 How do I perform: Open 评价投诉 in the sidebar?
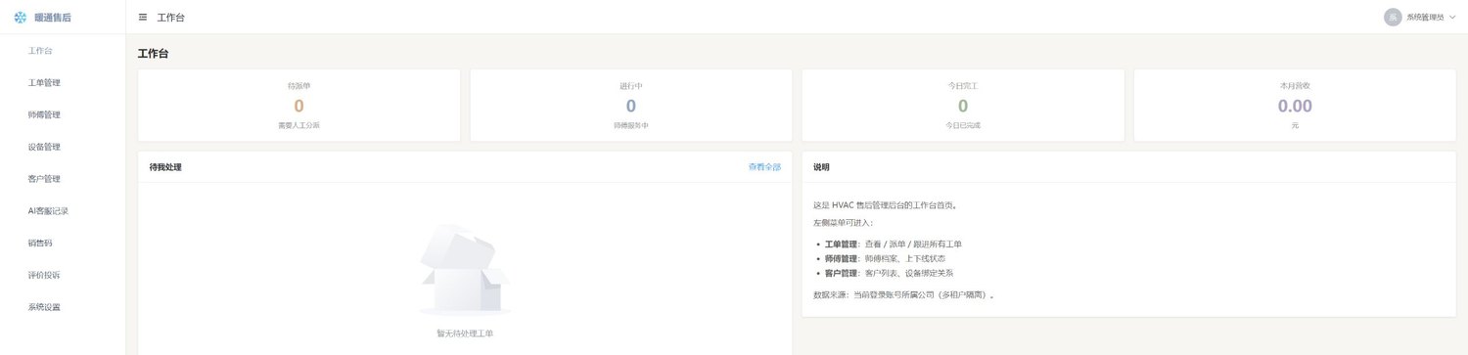tap(63, 276)
